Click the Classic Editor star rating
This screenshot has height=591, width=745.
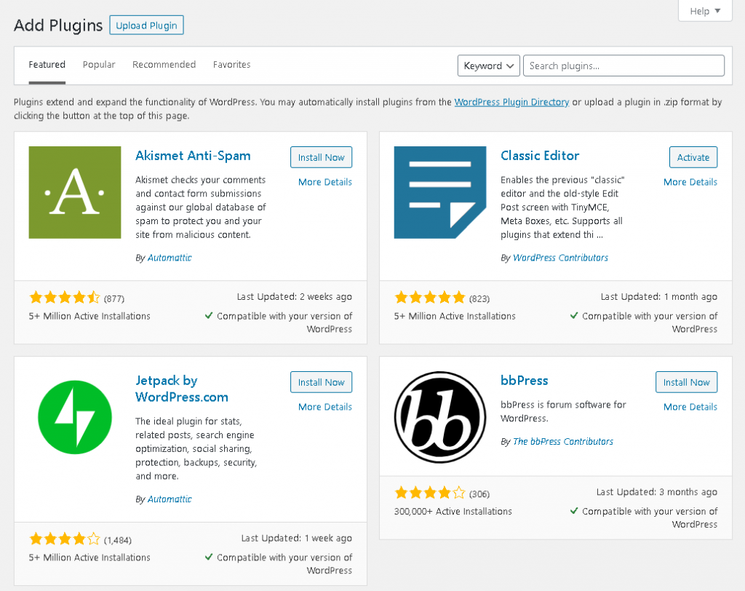(x=430, y=298)
